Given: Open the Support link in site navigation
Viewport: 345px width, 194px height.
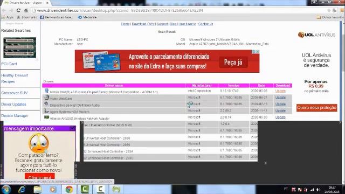Looking at the screenshot, I should coord(162,24).
